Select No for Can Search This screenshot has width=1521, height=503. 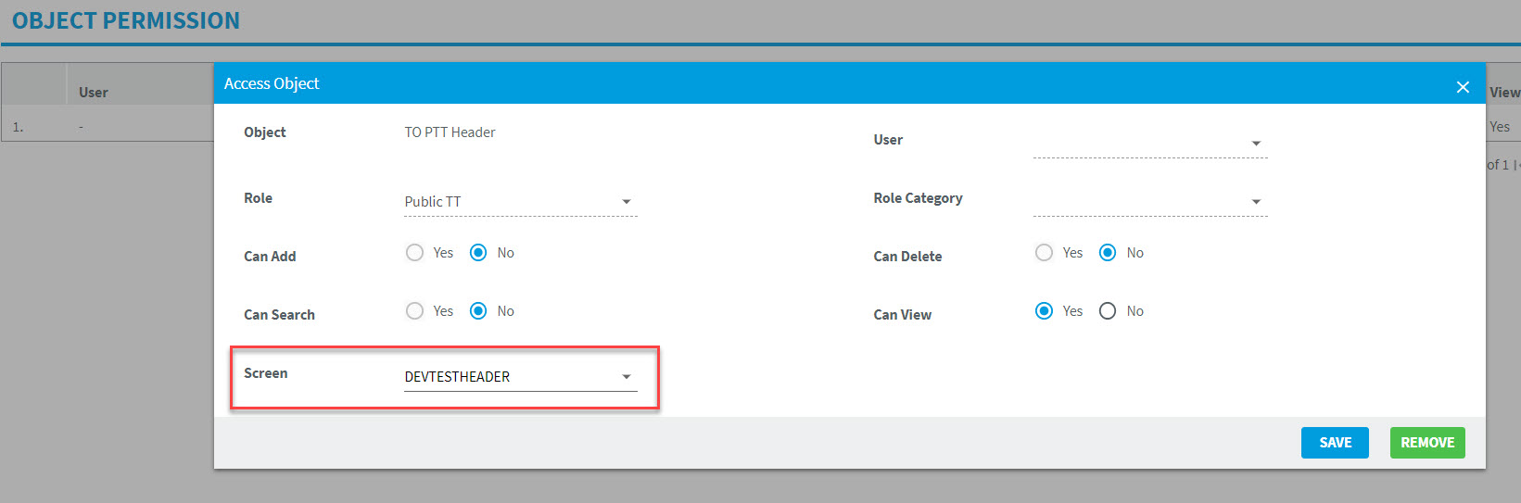click(478, 311)
